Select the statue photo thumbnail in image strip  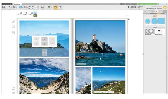pyautogui.click(x=35, y=14)
